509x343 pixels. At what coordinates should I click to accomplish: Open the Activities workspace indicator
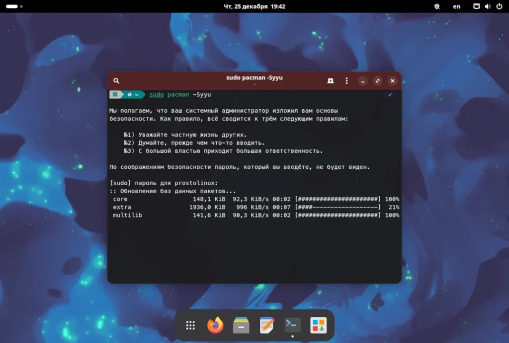(14, 6)
